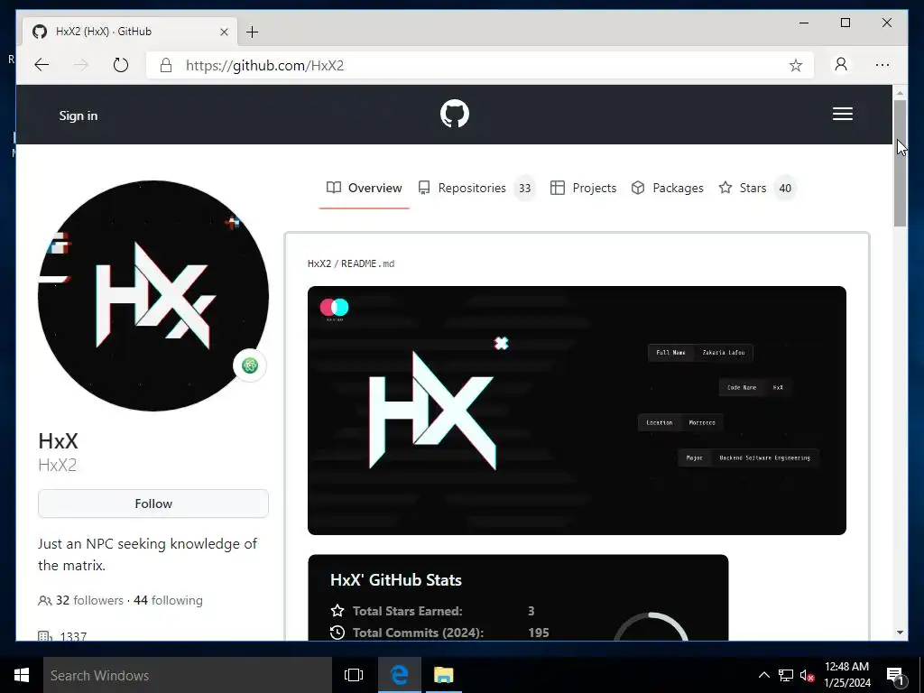Click the README.md file name

click(368, 263)
